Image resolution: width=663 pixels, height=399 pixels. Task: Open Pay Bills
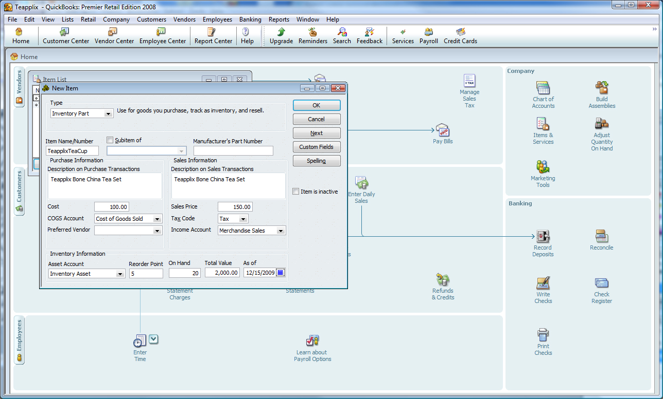[443, 134]
